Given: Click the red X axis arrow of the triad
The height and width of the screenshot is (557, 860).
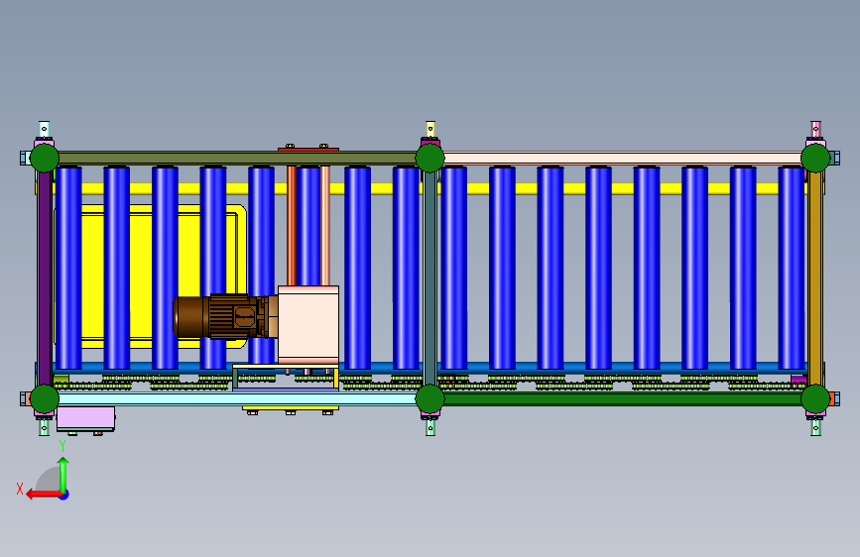Looking at the screenshot, I should tap(43, 495).
